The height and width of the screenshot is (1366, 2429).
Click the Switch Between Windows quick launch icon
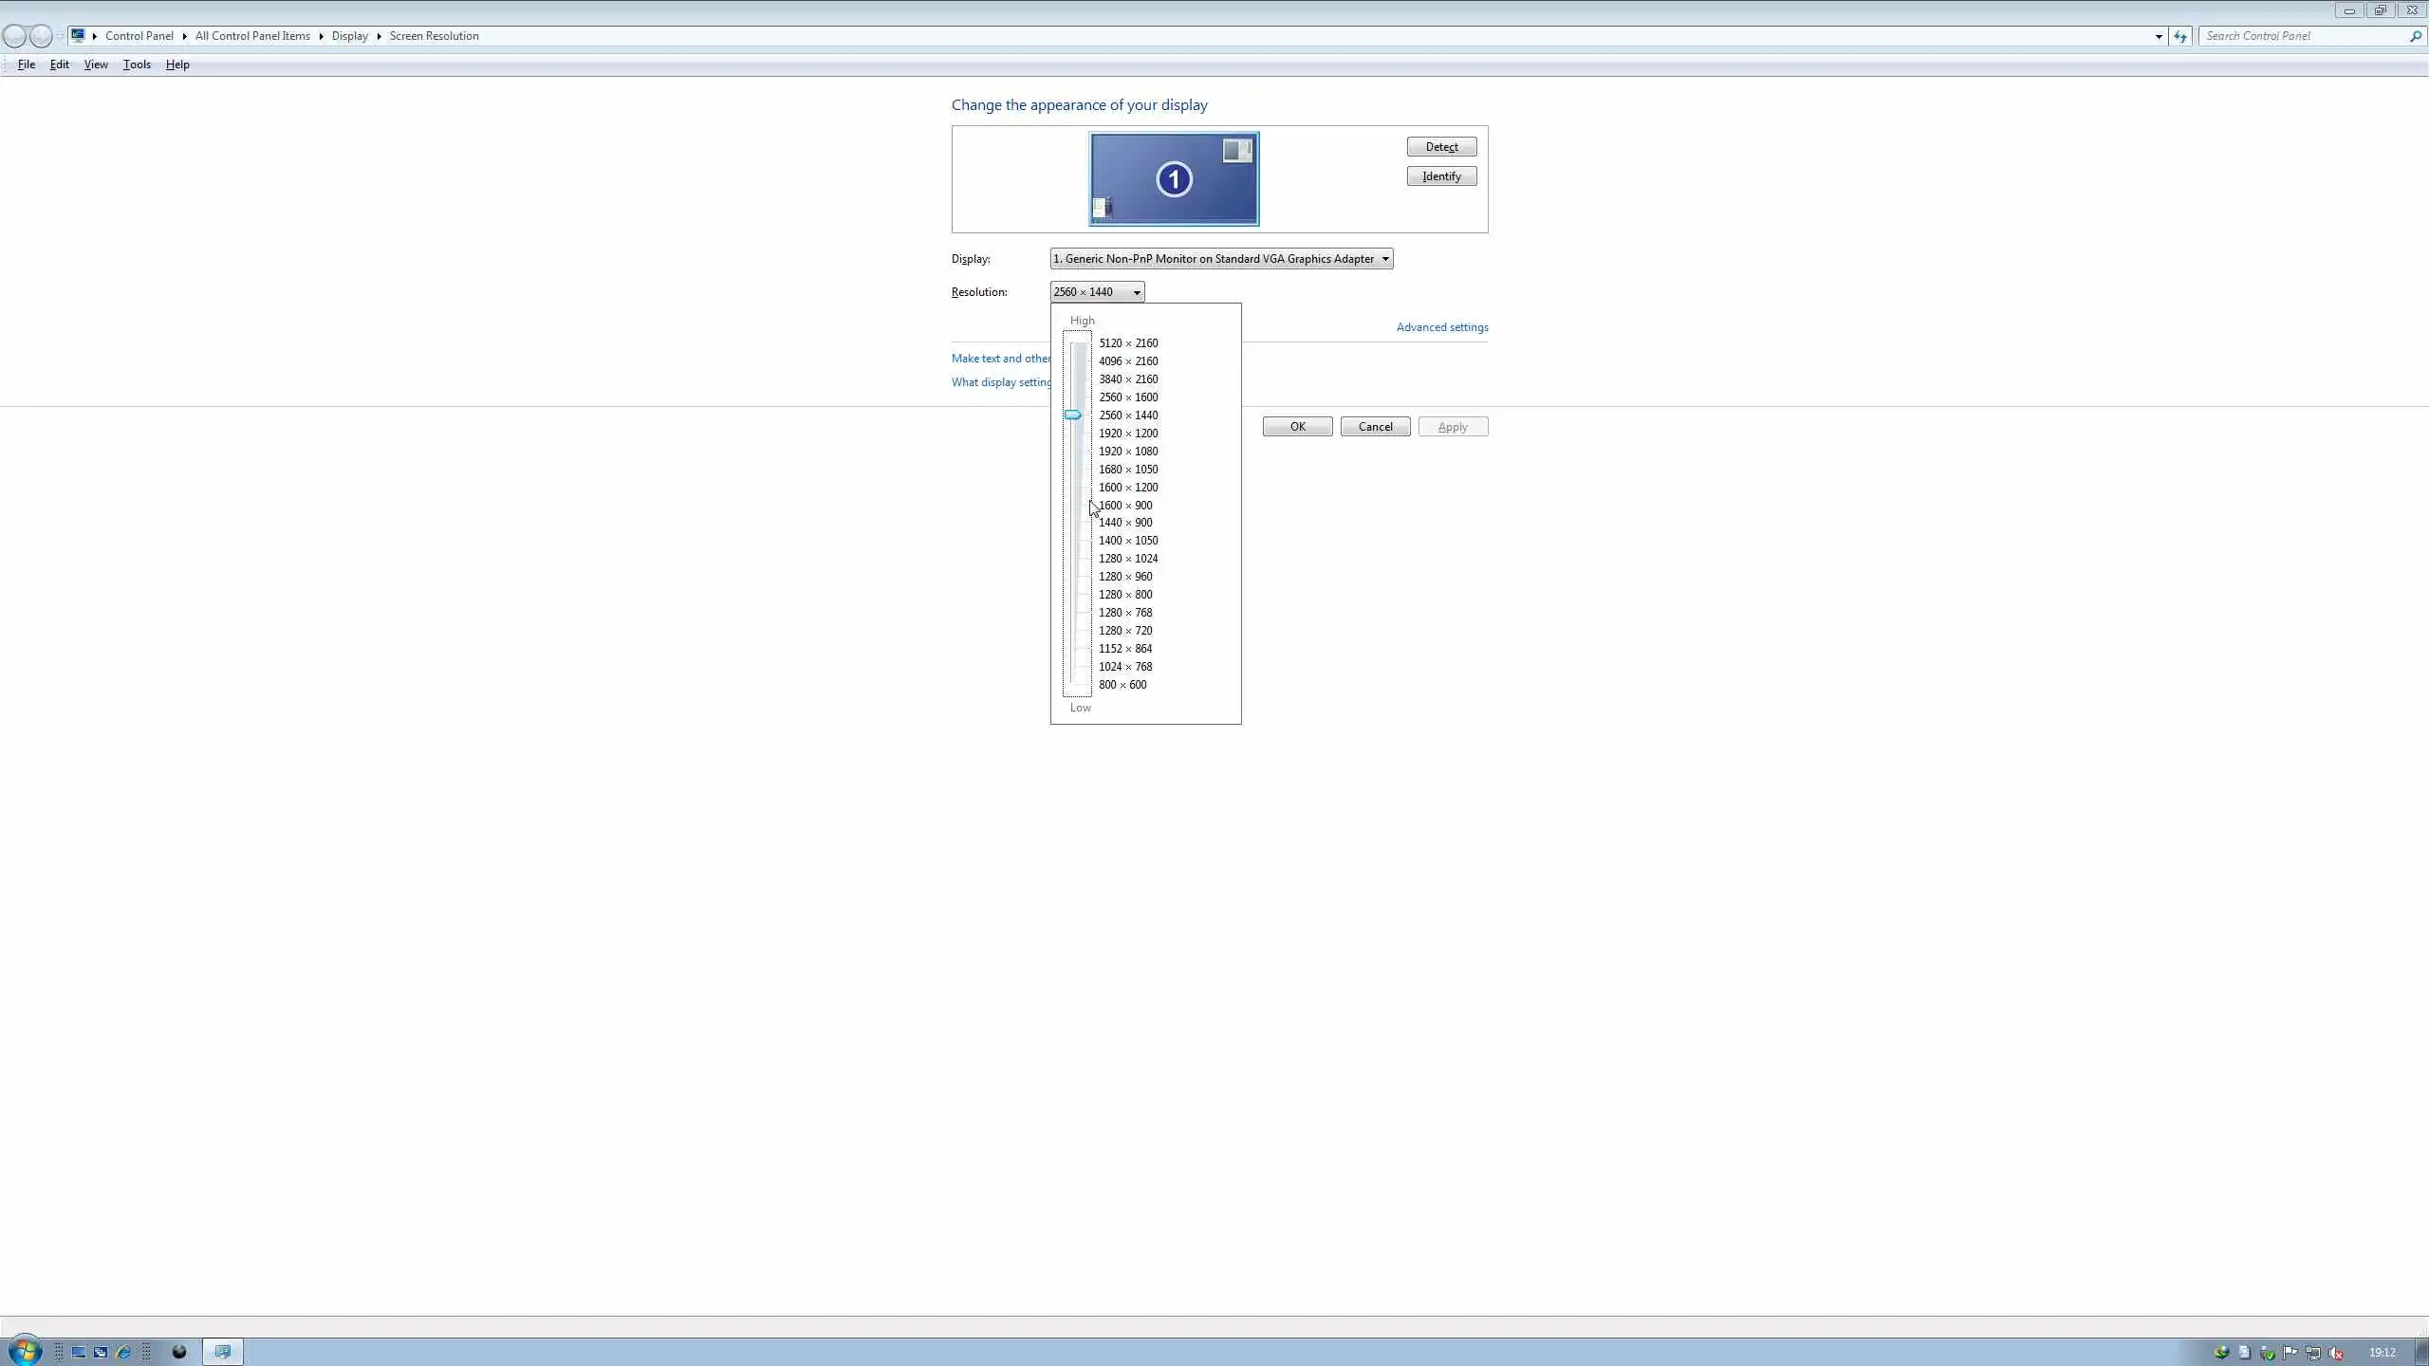pyautogui.click(x=101, y=1352)
